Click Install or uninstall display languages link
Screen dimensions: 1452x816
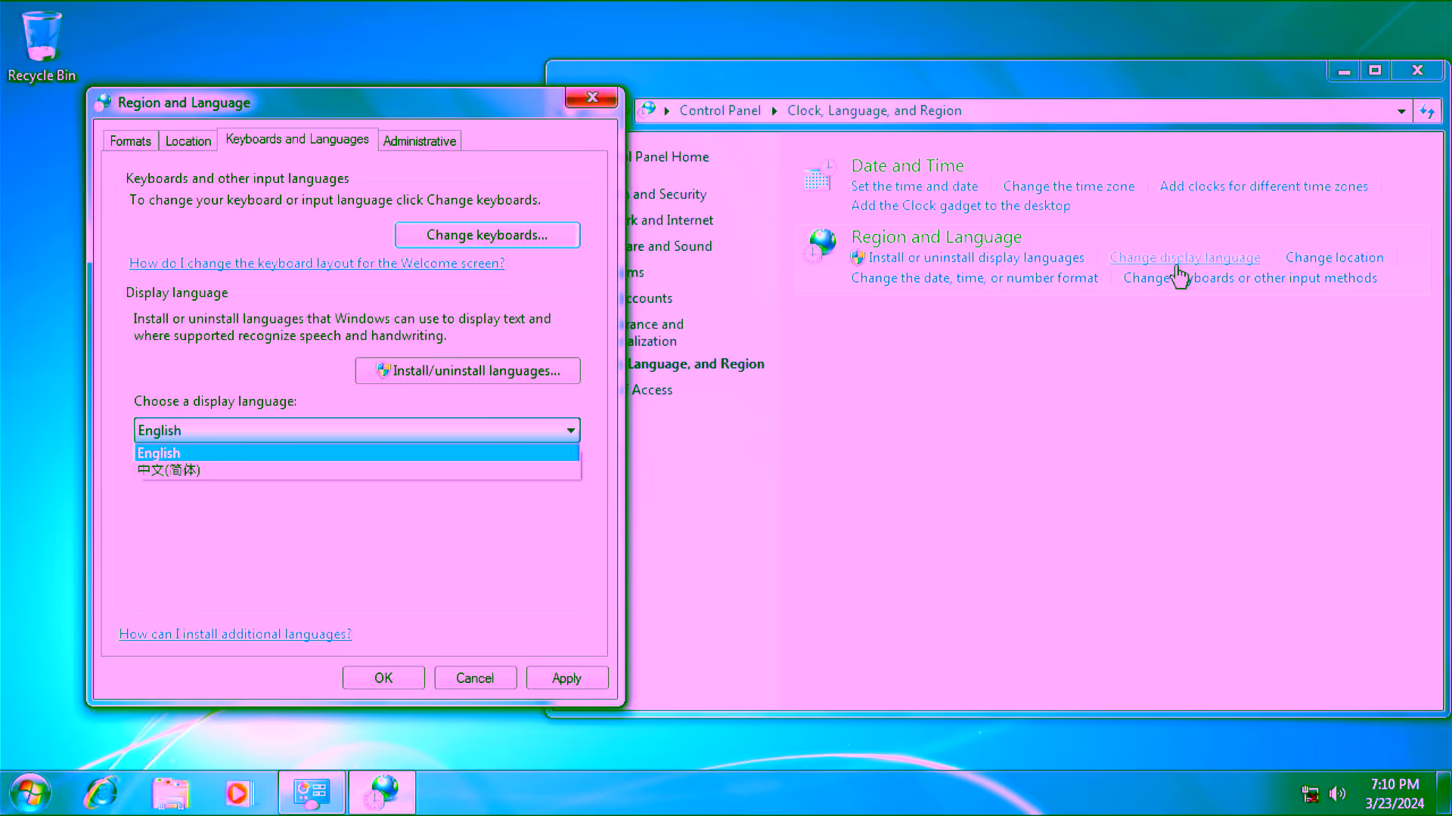click(976, 258)
